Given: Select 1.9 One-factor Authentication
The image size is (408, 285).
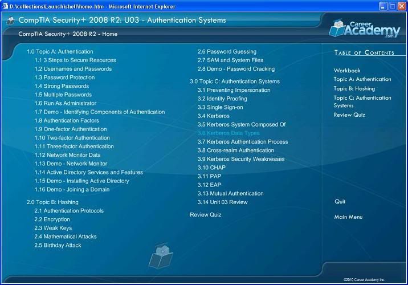Looking at the screenshot, I should tap(71, 129).
